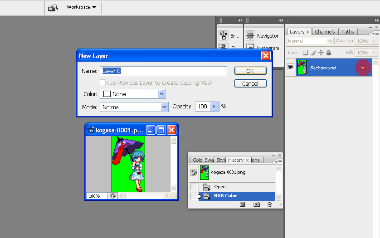Switch to the Swatches tab
Viewport: 380px width, 238px height.
point(209,160)
